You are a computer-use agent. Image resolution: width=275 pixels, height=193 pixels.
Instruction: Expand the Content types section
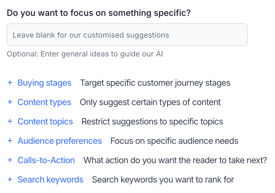tap(44, 102)
